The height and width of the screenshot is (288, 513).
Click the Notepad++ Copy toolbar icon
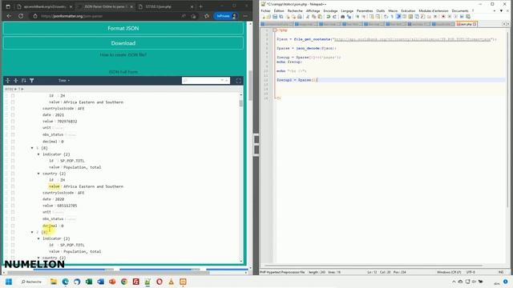pyautogui.click(x=313, y=17)
